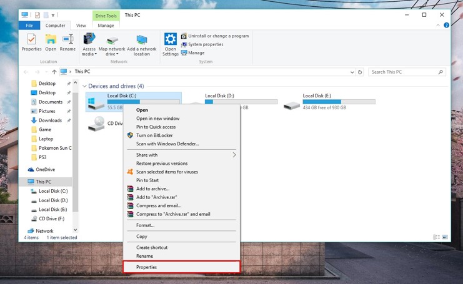463x284 pixels.
Task: Choose Compress to "Archive.rar" and email
Action: pos(181,214)
